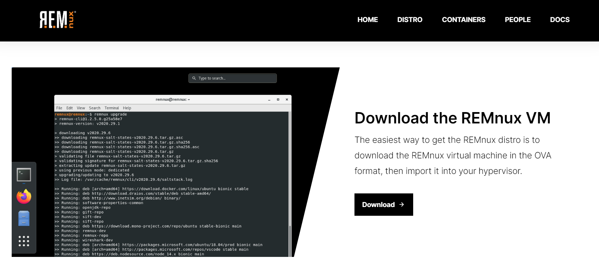Open the Help menu in the terminal
599x265 pixels.
[x=127, y=108]
